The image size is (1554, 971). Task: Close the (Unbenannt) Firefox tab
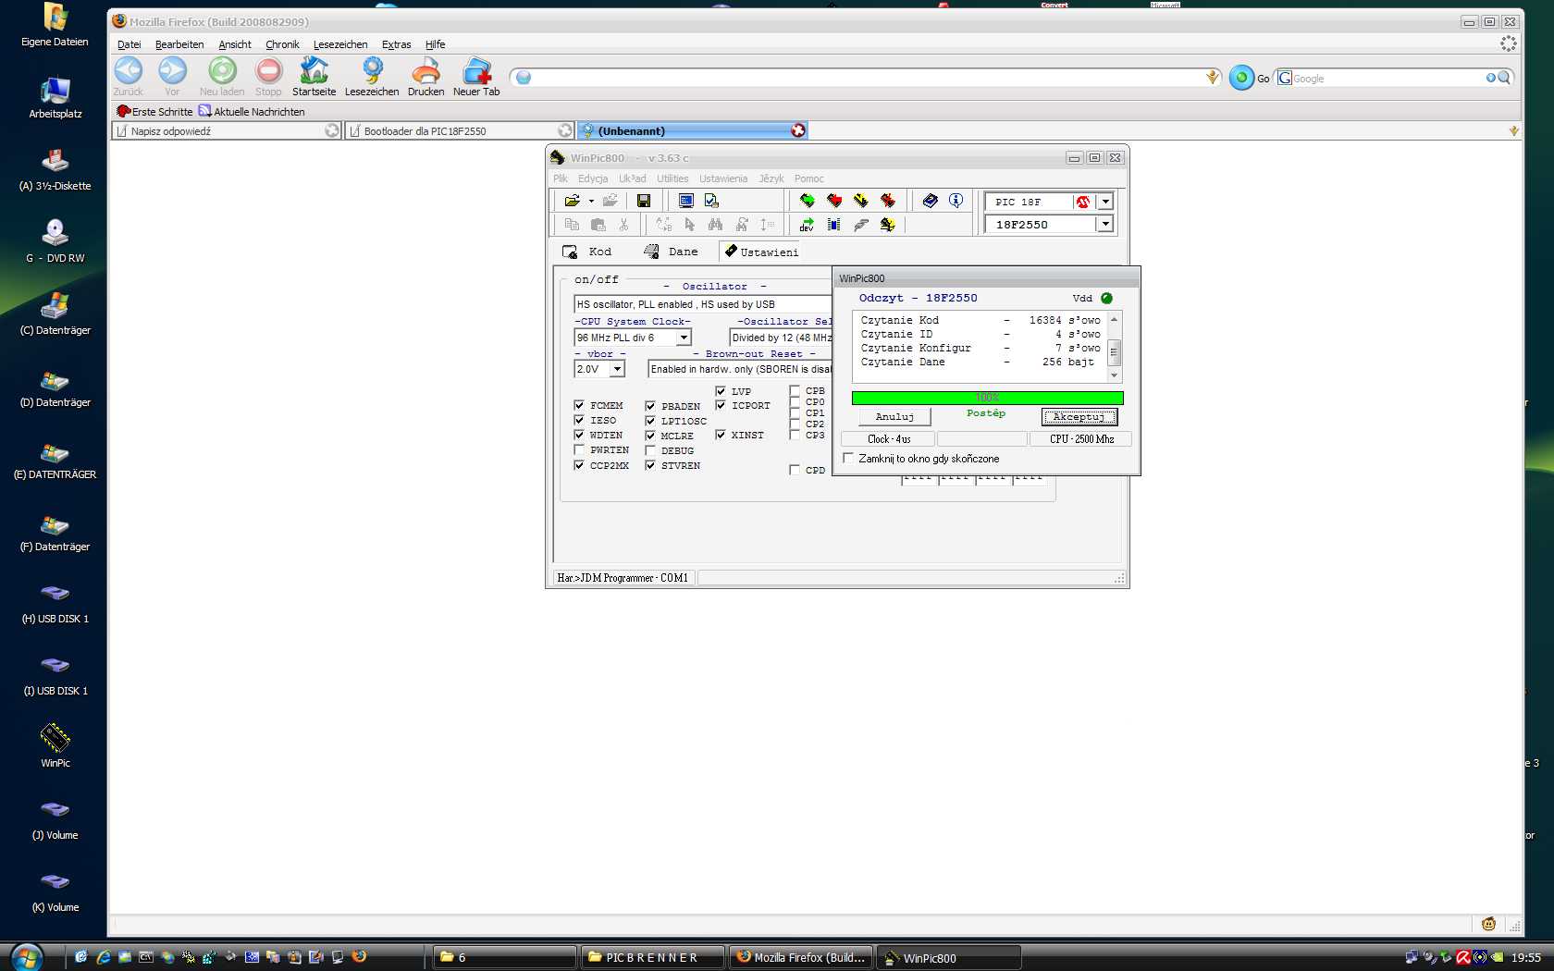[x=798, y=130]
